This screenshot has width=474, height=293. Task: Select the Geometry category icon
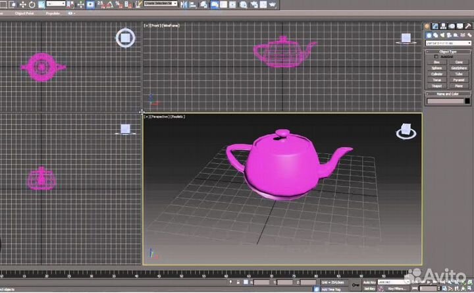pos(429,35)
